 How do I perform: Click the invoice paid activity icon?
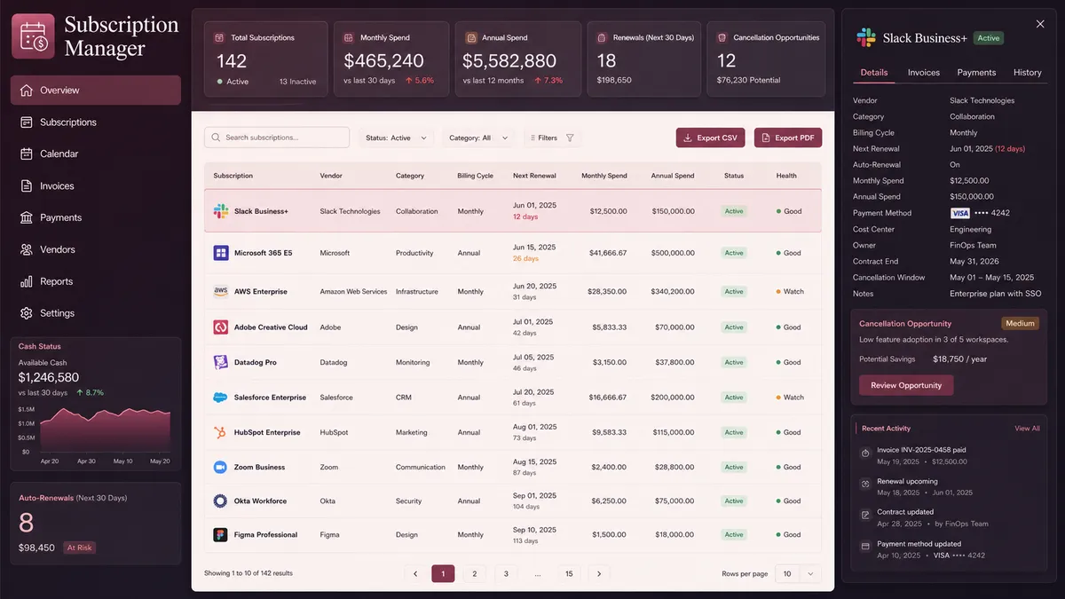tap(866, 453)
